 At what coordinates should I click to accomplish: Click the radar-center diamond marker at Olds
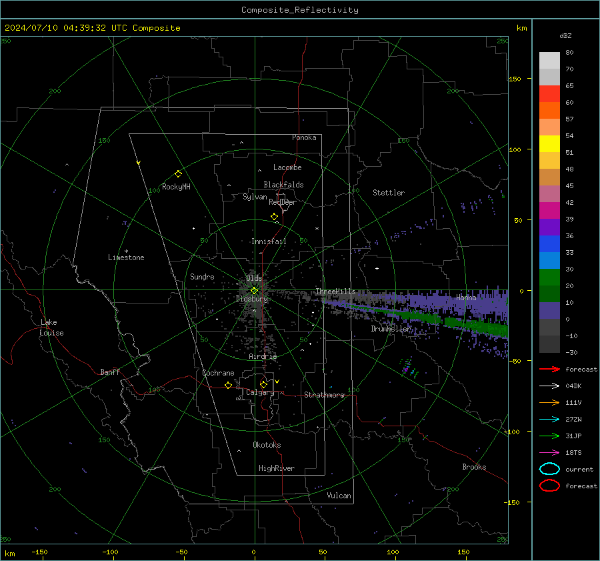(x=254, y=291)
